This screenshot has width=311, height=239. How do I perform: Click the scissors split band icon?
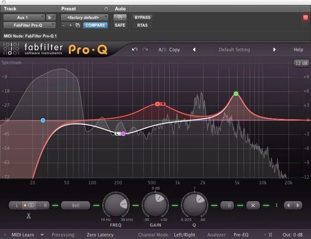coord(29,216)
